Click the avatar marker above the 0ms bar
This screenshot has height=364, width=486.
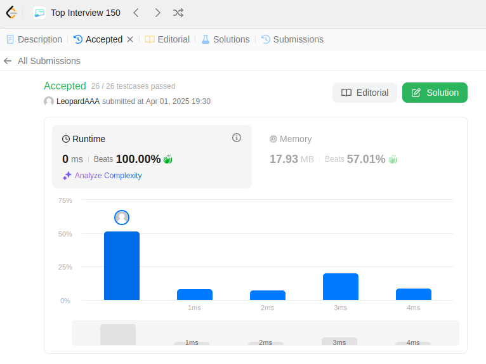point(122,218)
